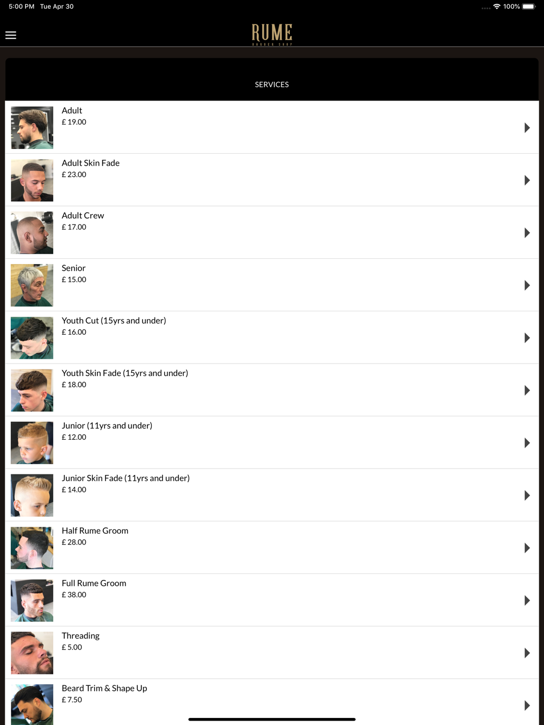Open the Beard Trim & Shape Up service
This screenshot has width=544, height=725.
pyautogui.click(x=272, y=702)
